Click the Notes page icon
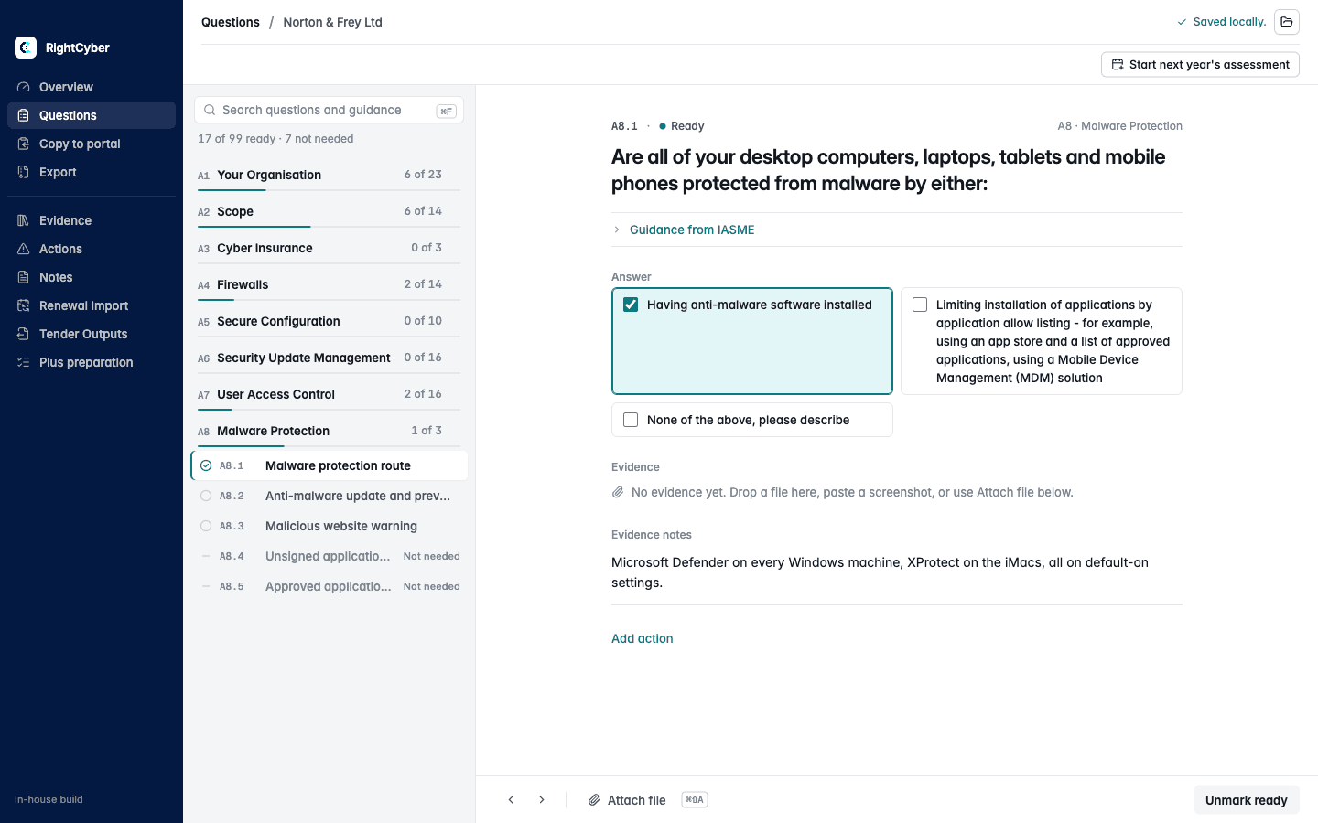The image size is (1318, 823). [x=24, y=277]
